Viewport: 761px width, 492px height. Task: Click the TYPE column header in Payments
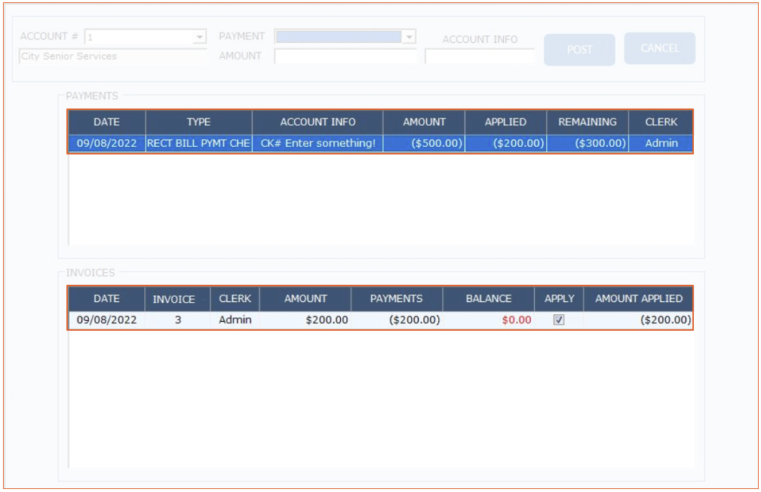(198, 121)
